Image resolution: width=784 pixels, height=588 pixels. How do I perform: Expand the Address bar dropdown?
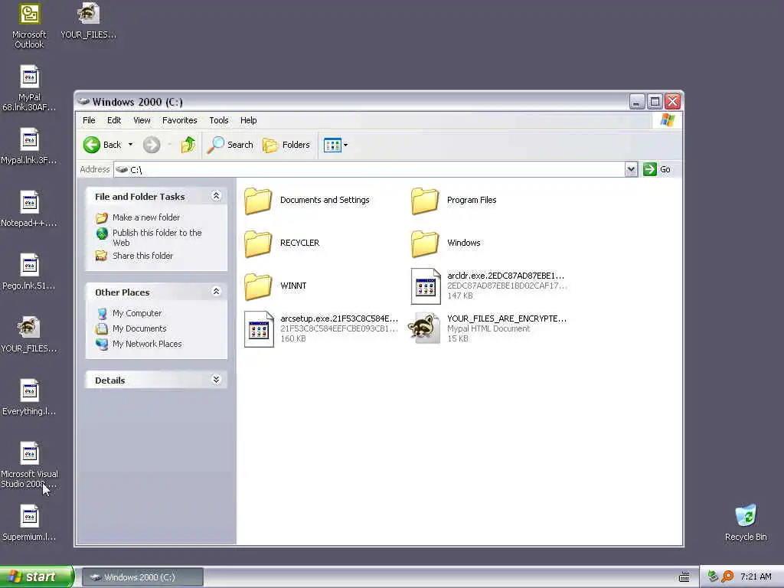631,169
